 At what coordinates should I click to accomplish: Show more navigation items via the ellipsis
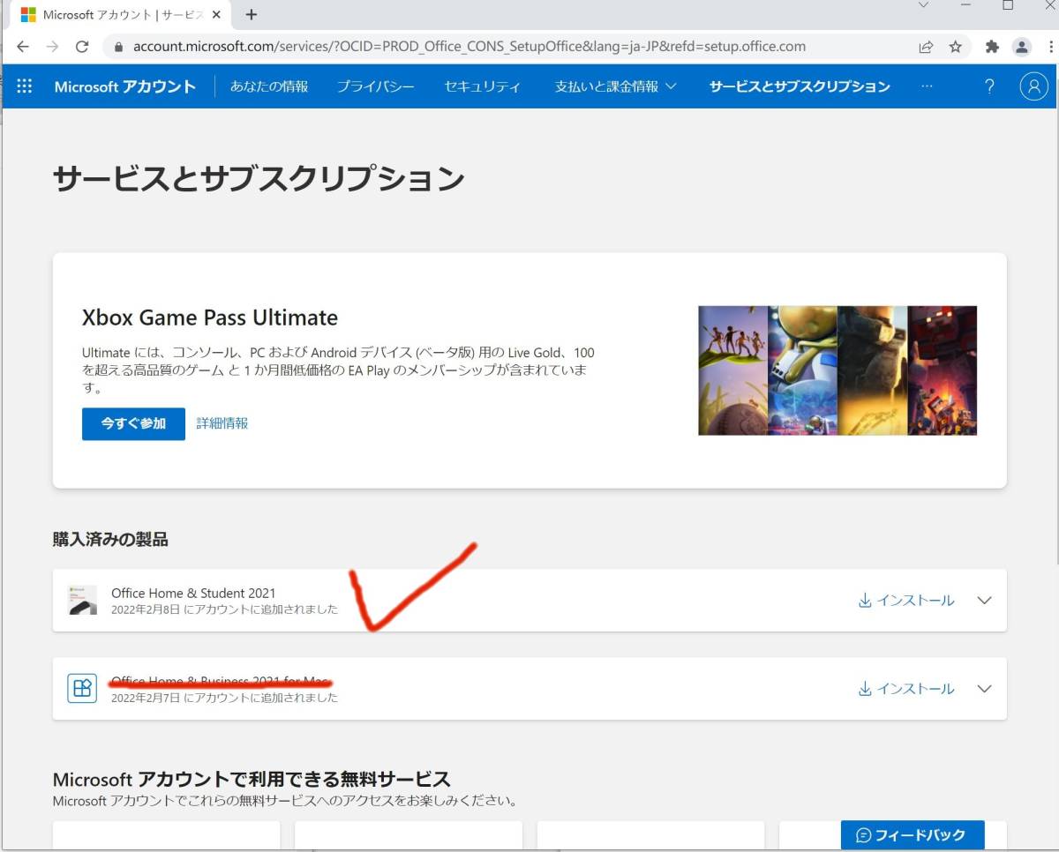tap(926, 86)
